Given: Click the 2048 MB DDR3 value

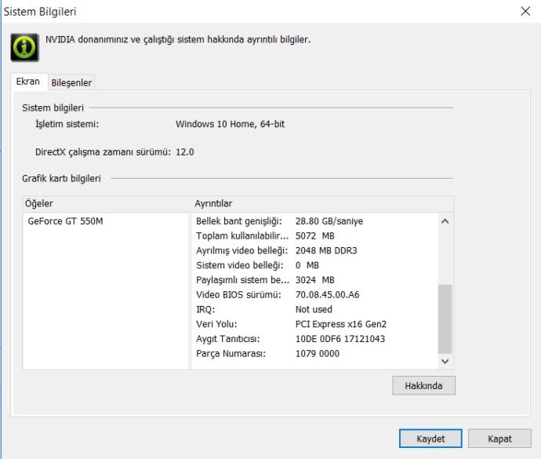Looking at the screenshot, I should 326,250.
